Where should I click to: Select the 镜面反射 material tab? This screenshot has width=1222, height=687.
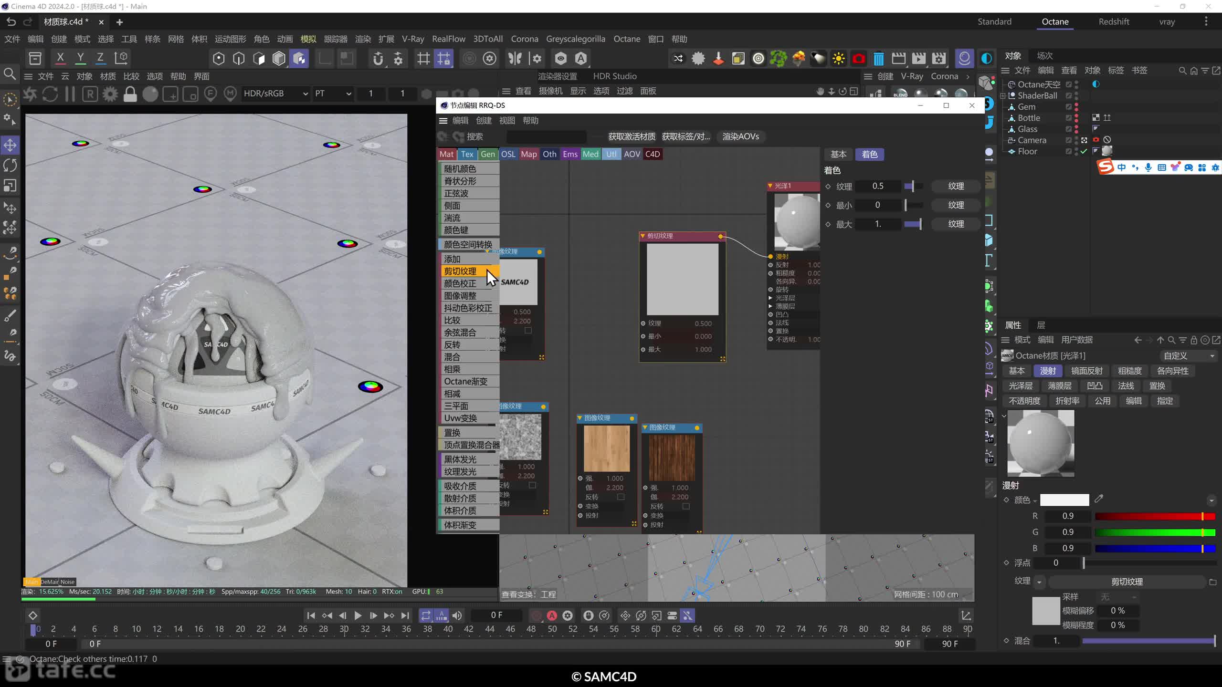1087,371
